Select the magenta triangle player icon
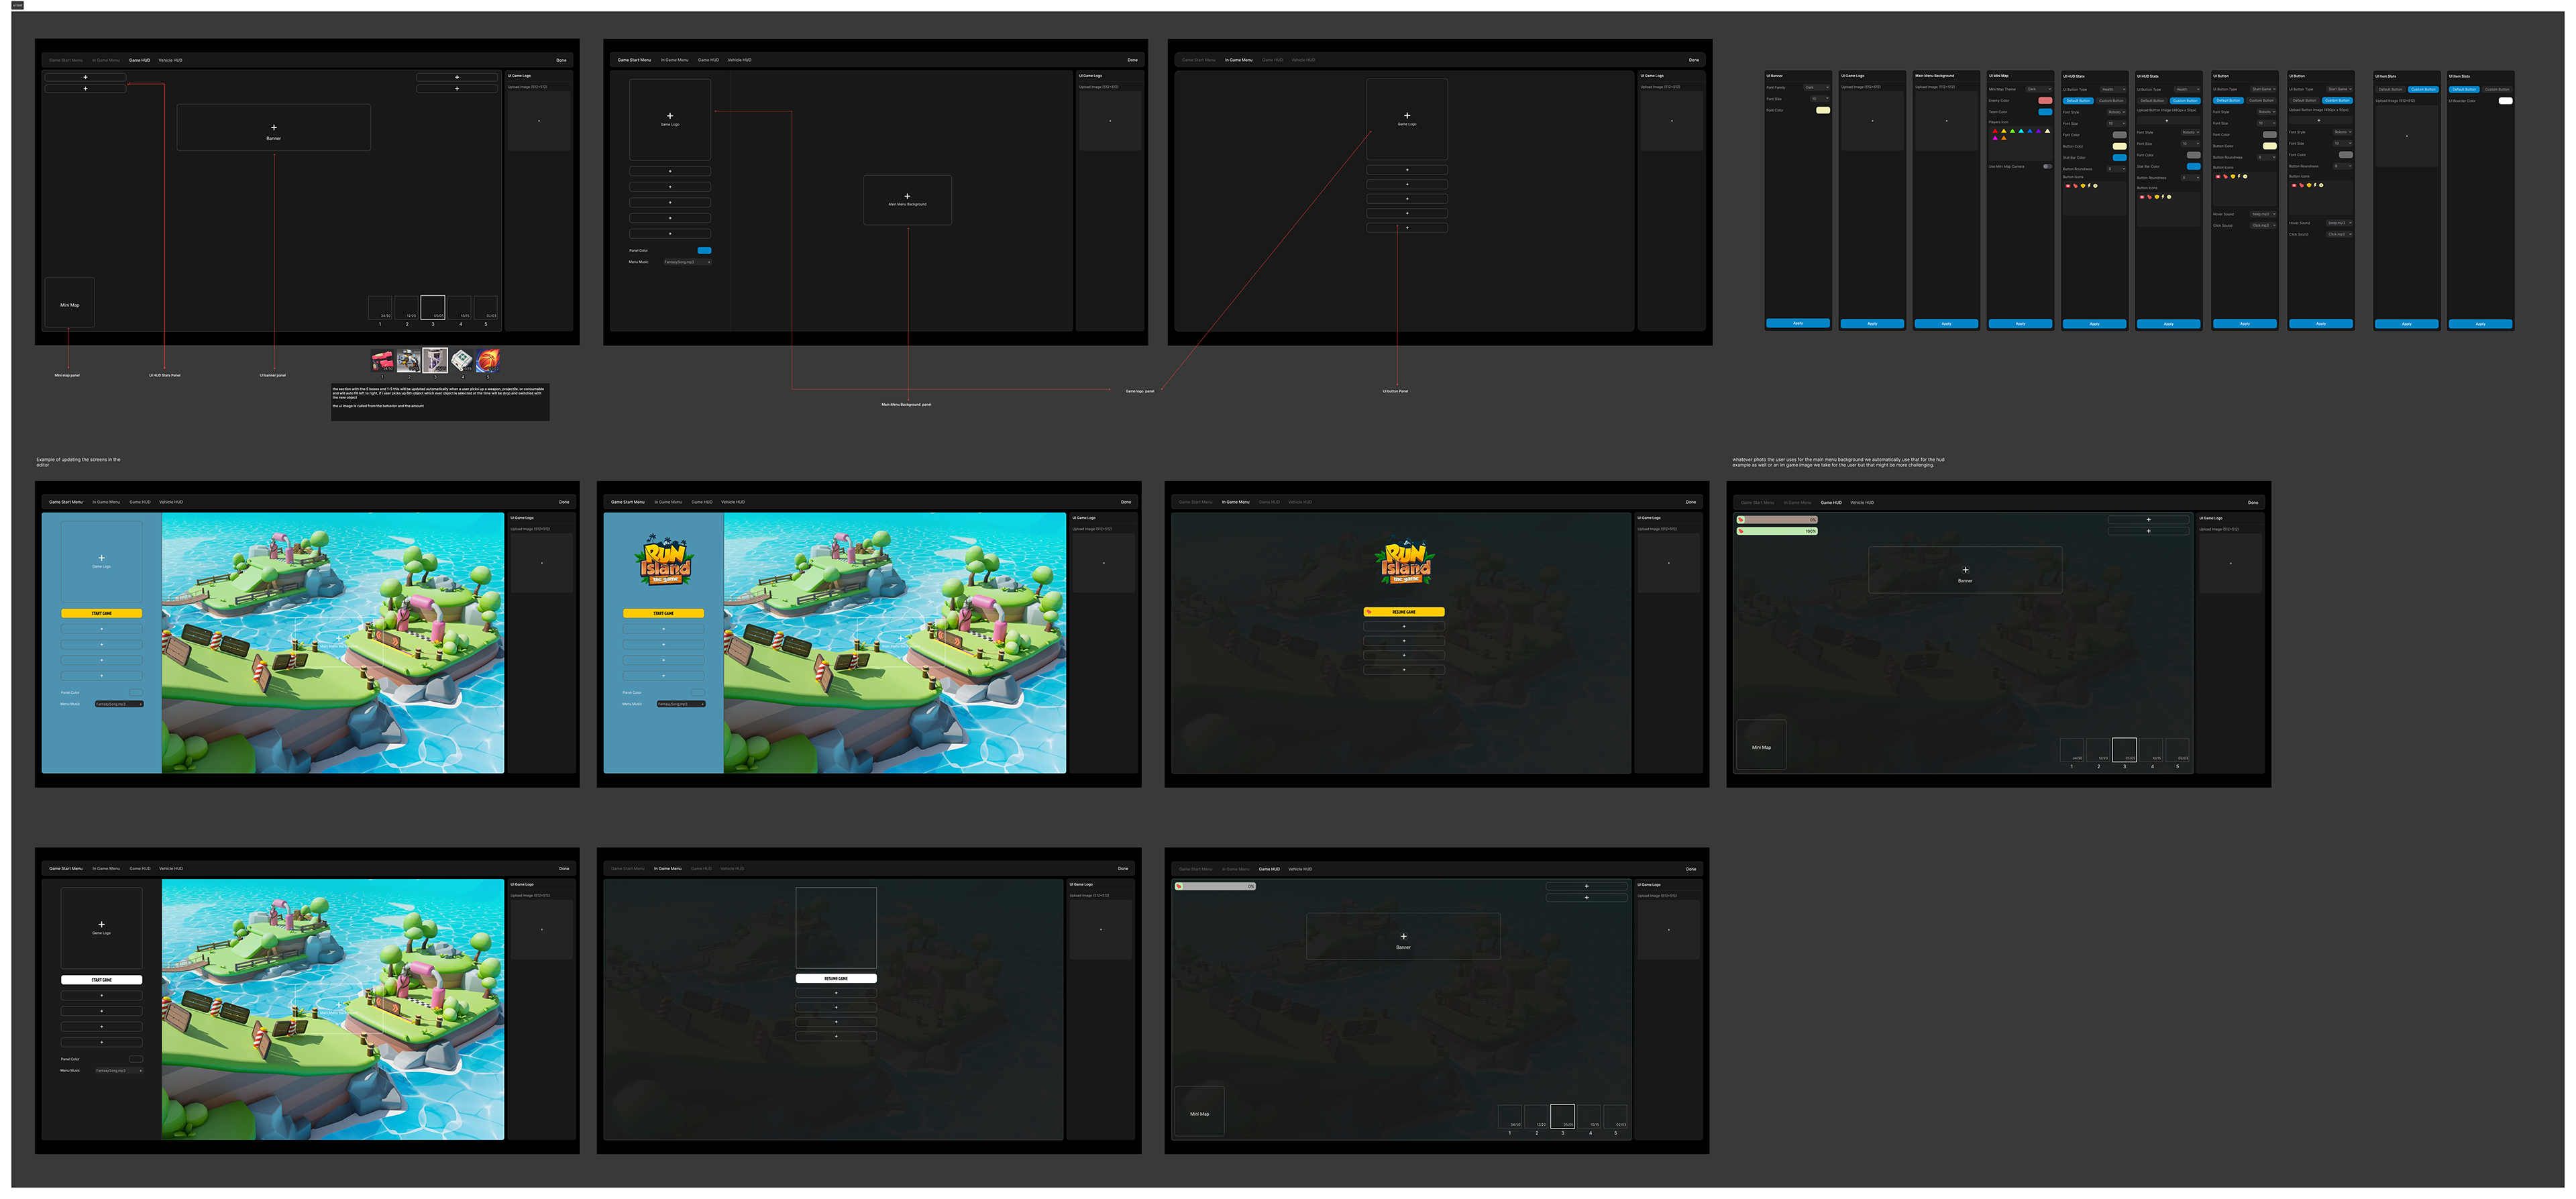This screenshot has width=2576, height=1199. pyautogui.click(x=1995, y=138)
